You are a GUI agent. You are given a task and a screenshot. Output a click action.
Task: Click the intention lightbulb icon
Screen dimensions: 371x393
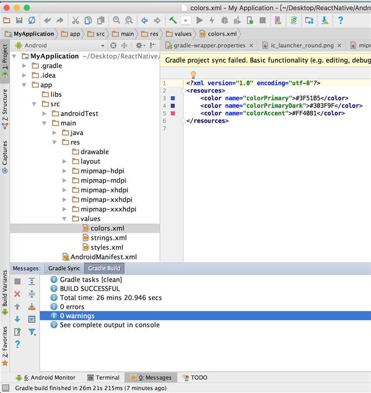tap(193, 74)
